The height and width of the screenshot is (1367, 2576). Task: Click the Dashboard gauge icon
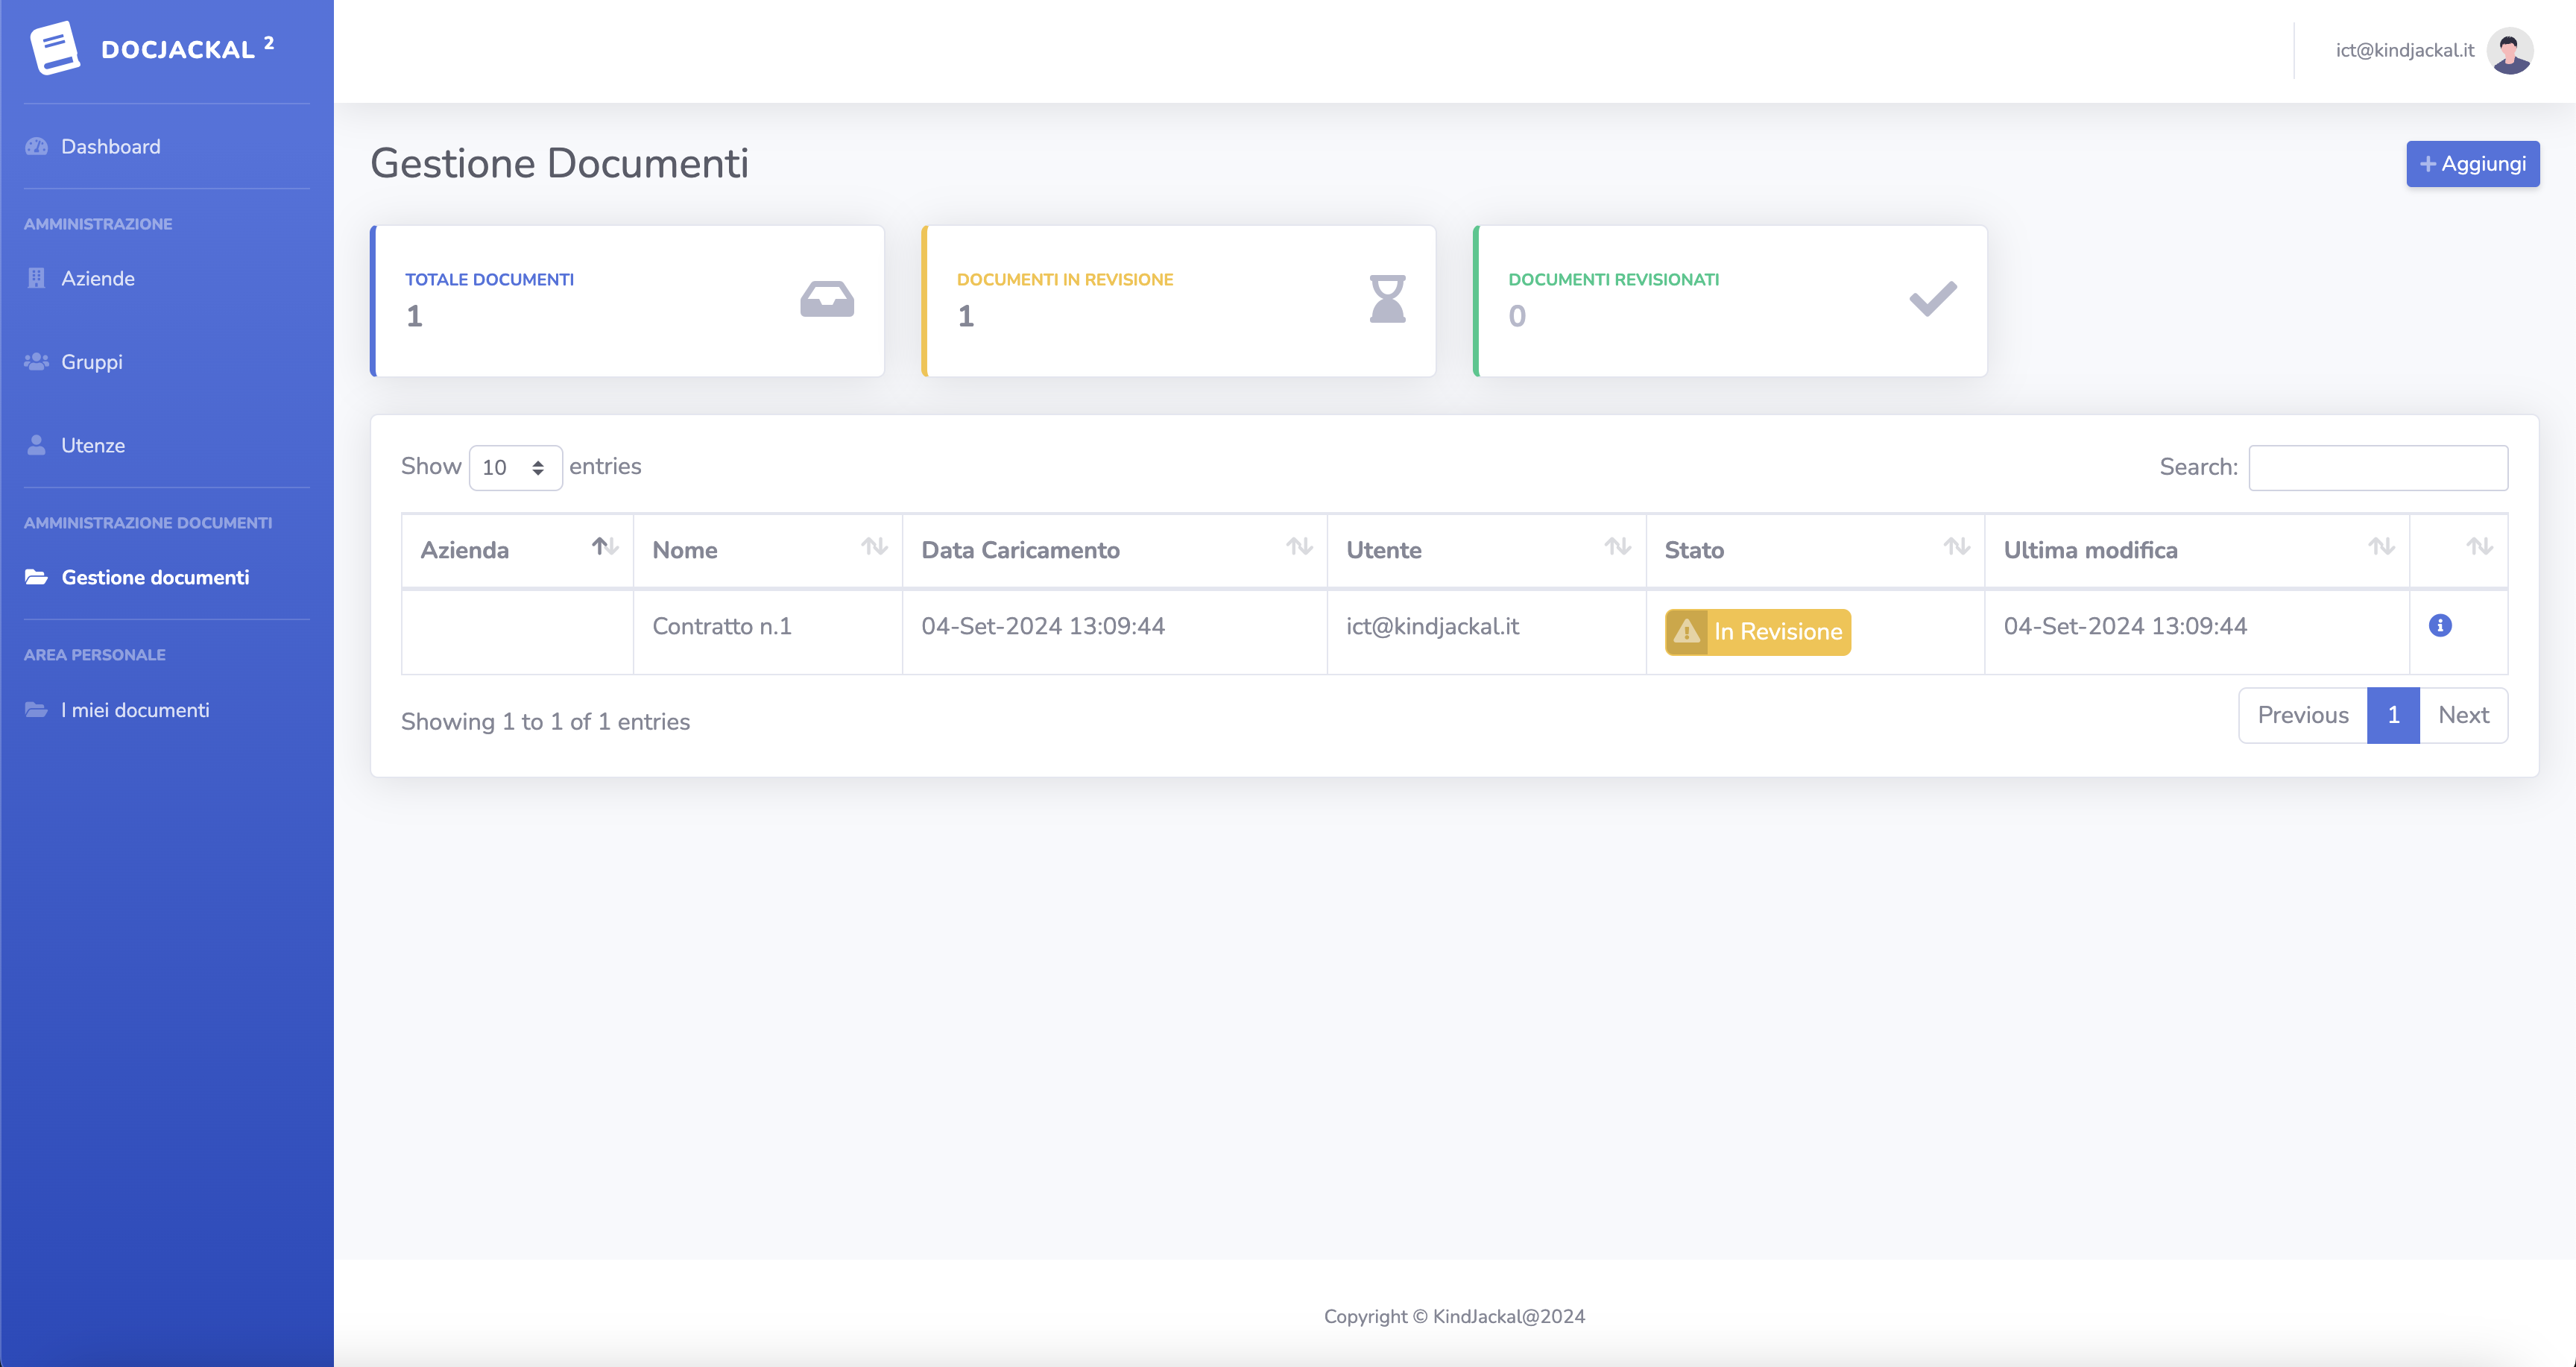point(37,147)
